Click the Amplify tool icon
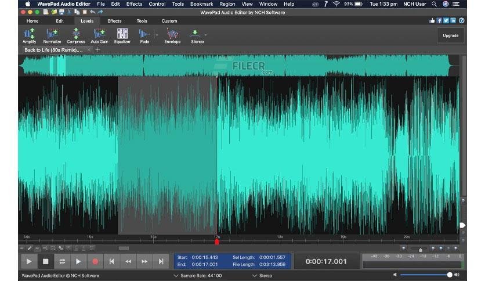 point(29,34)
